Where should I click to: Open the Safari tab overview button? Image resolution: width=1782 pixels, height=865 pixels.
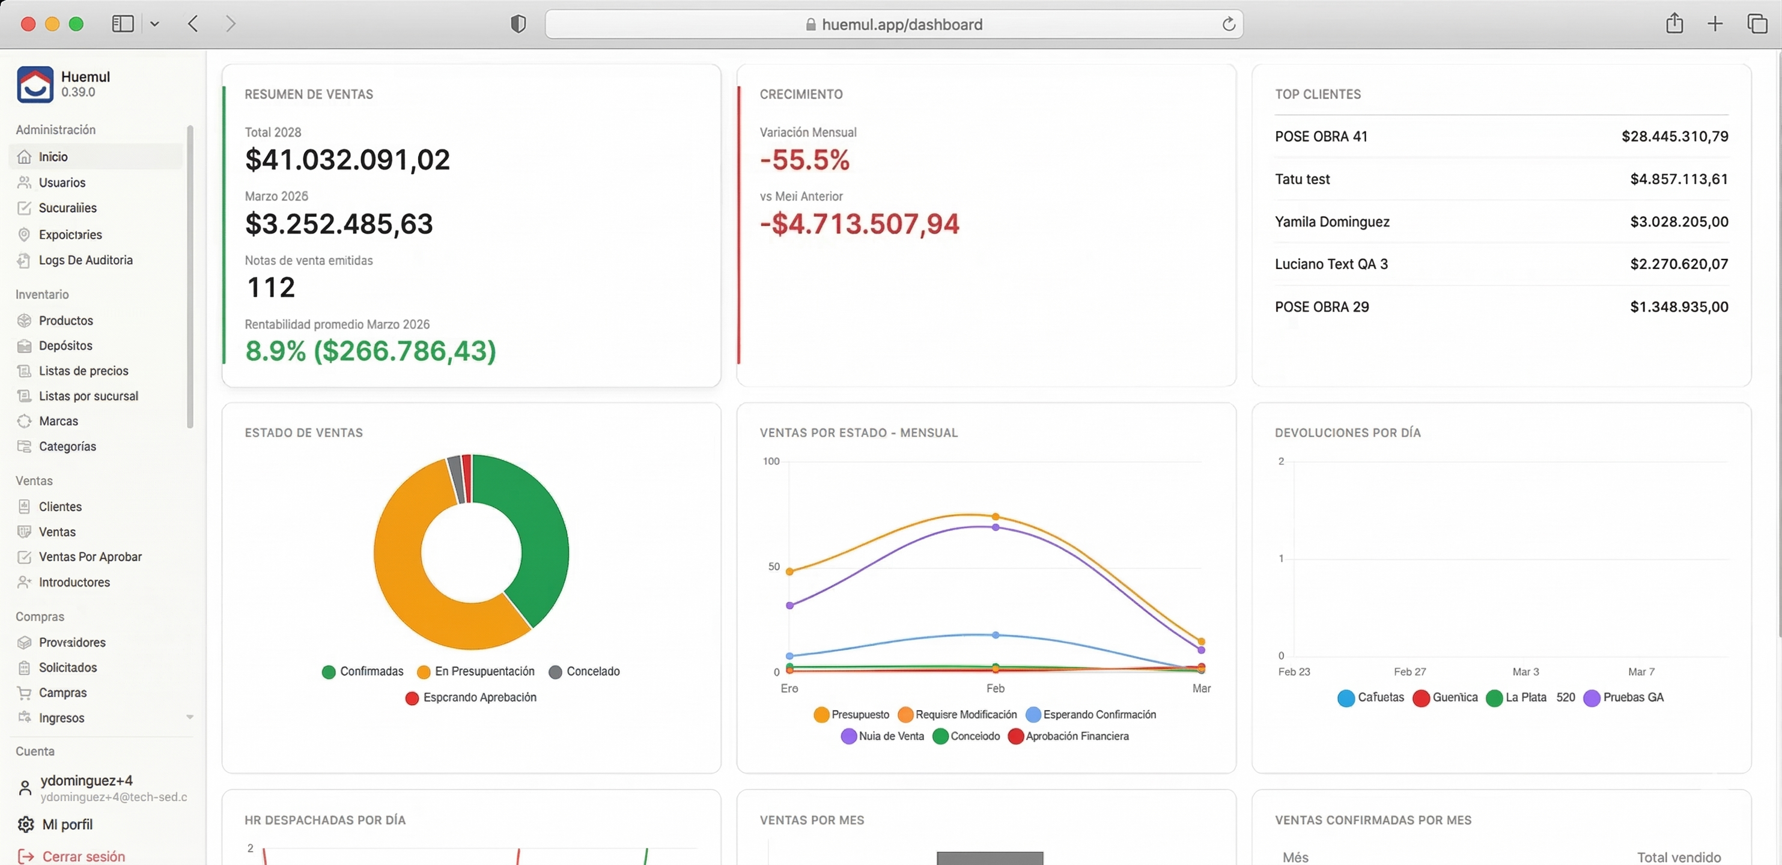[x=1757, y=23]
